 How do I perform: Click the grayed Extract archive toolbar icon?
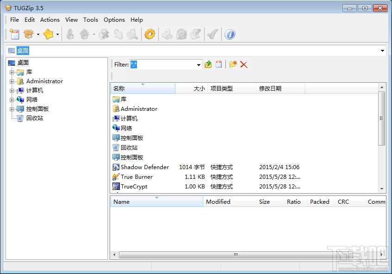pos(85,34)
